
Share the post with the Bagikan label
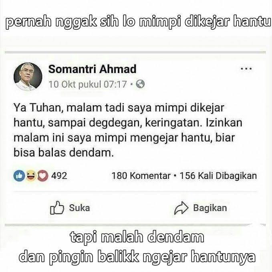pyautogui.click(x=210, y=208)
